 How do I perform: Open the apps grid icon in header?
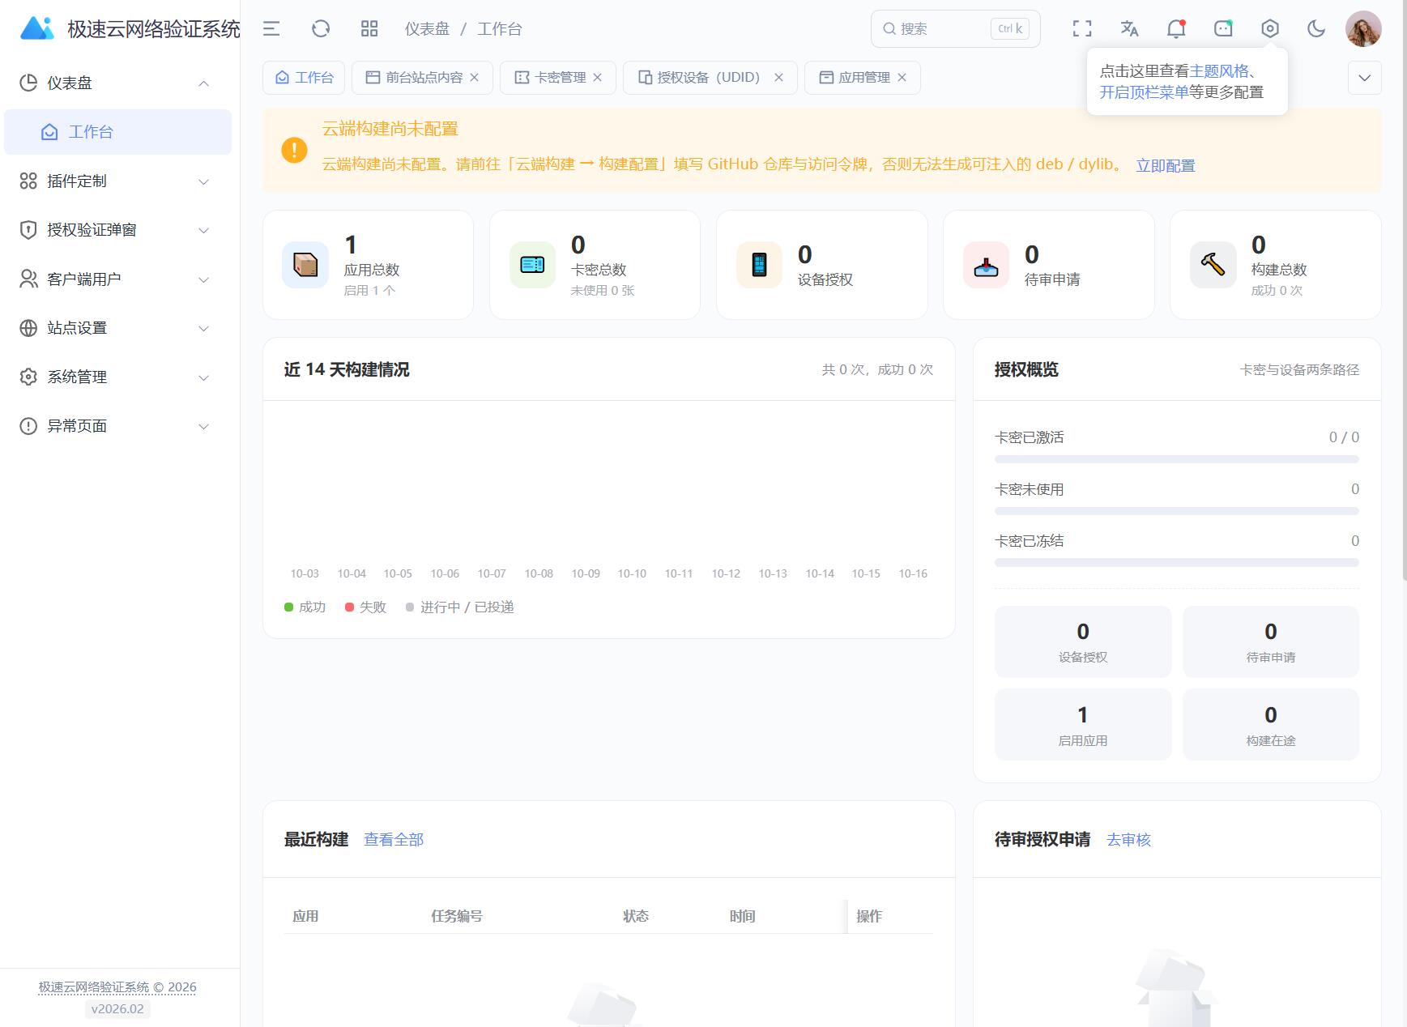[369, 29]
